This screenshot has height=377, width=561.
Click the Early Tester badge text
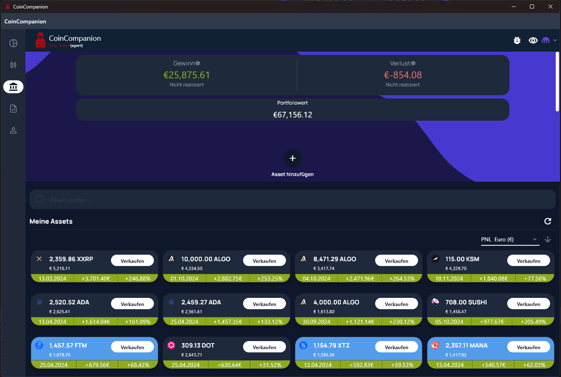[x=59, y=46]
